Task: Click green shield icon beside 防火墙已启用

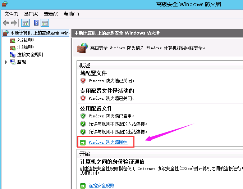Action: [83, 116]
